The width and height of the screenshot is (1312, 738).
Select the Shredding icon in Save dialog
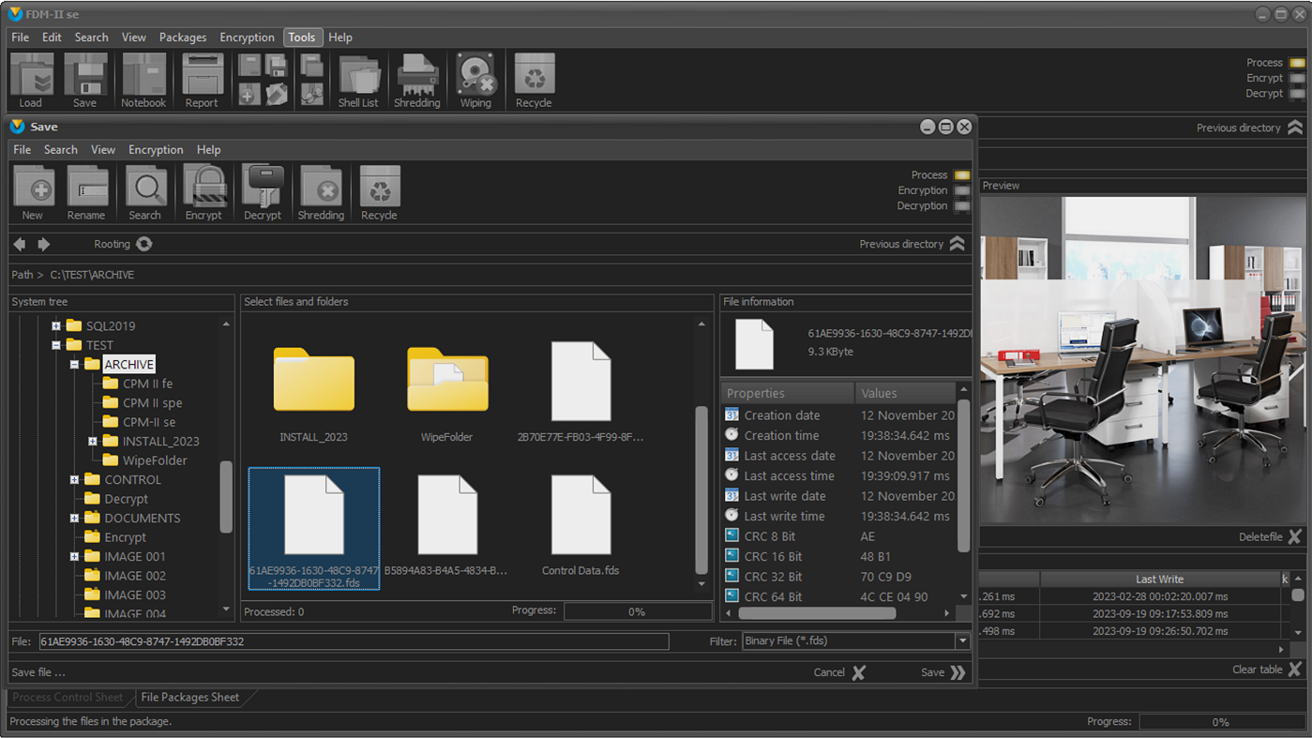(321, 188)
